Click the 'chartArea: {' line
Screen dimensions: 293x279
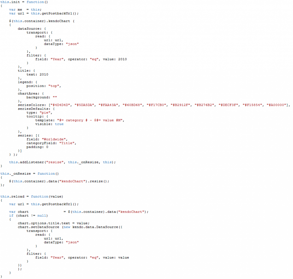pyautogui.click(x=31, y=93)
